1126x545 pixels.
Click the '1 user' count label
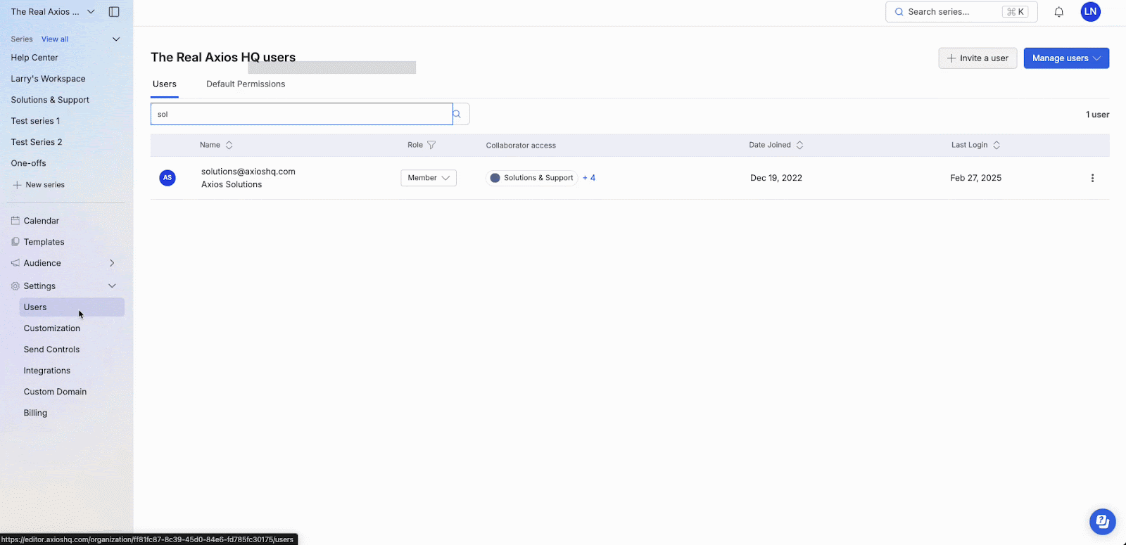click(1097, 115)
